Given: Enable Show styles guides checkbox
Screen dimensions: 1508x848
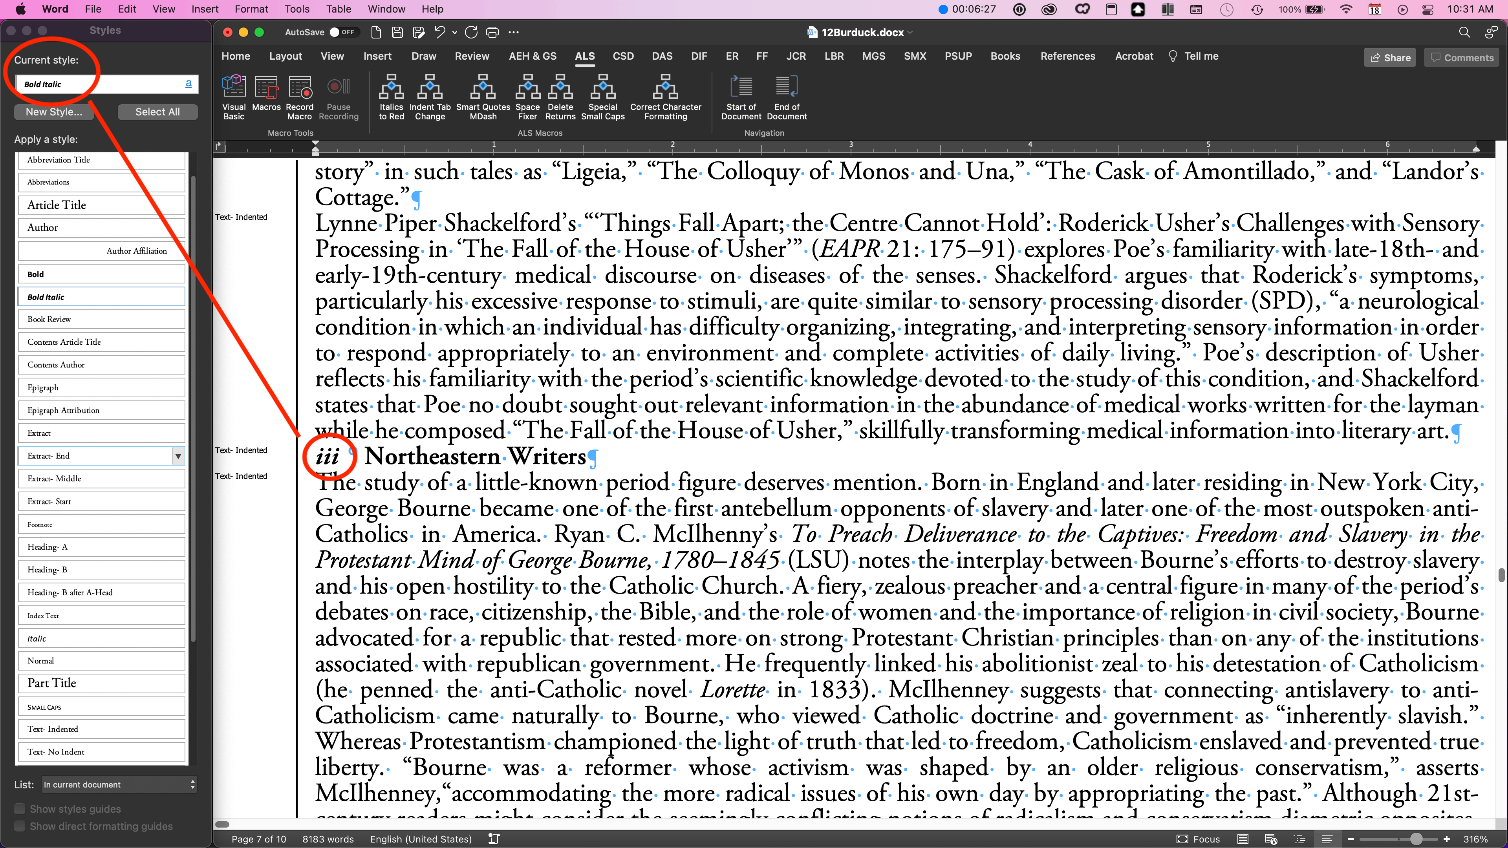Looking at the screenshot, I should pyautogui.click(x=20, y=809).
